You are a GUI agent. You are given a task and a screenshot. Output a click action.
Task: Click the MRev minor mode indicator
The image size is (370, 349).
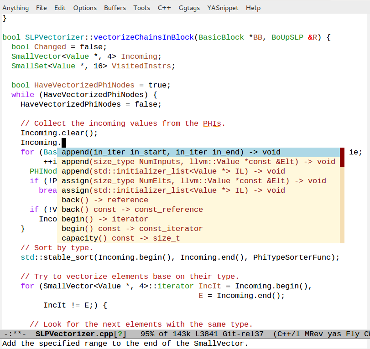point(314,334)
